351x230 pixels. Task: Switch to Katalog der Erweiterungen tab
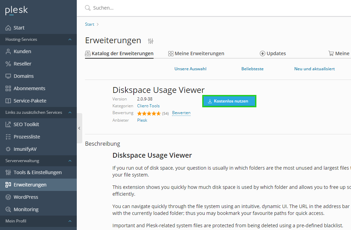click(x=119, y=53)
